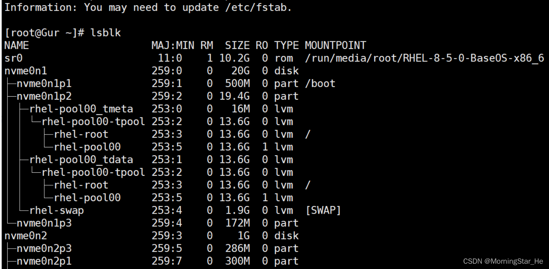Image resolution: width=549 pixels, height=269 pixels.
Task: Click the "/boot" mountpoint
Action: click(320, 84)
